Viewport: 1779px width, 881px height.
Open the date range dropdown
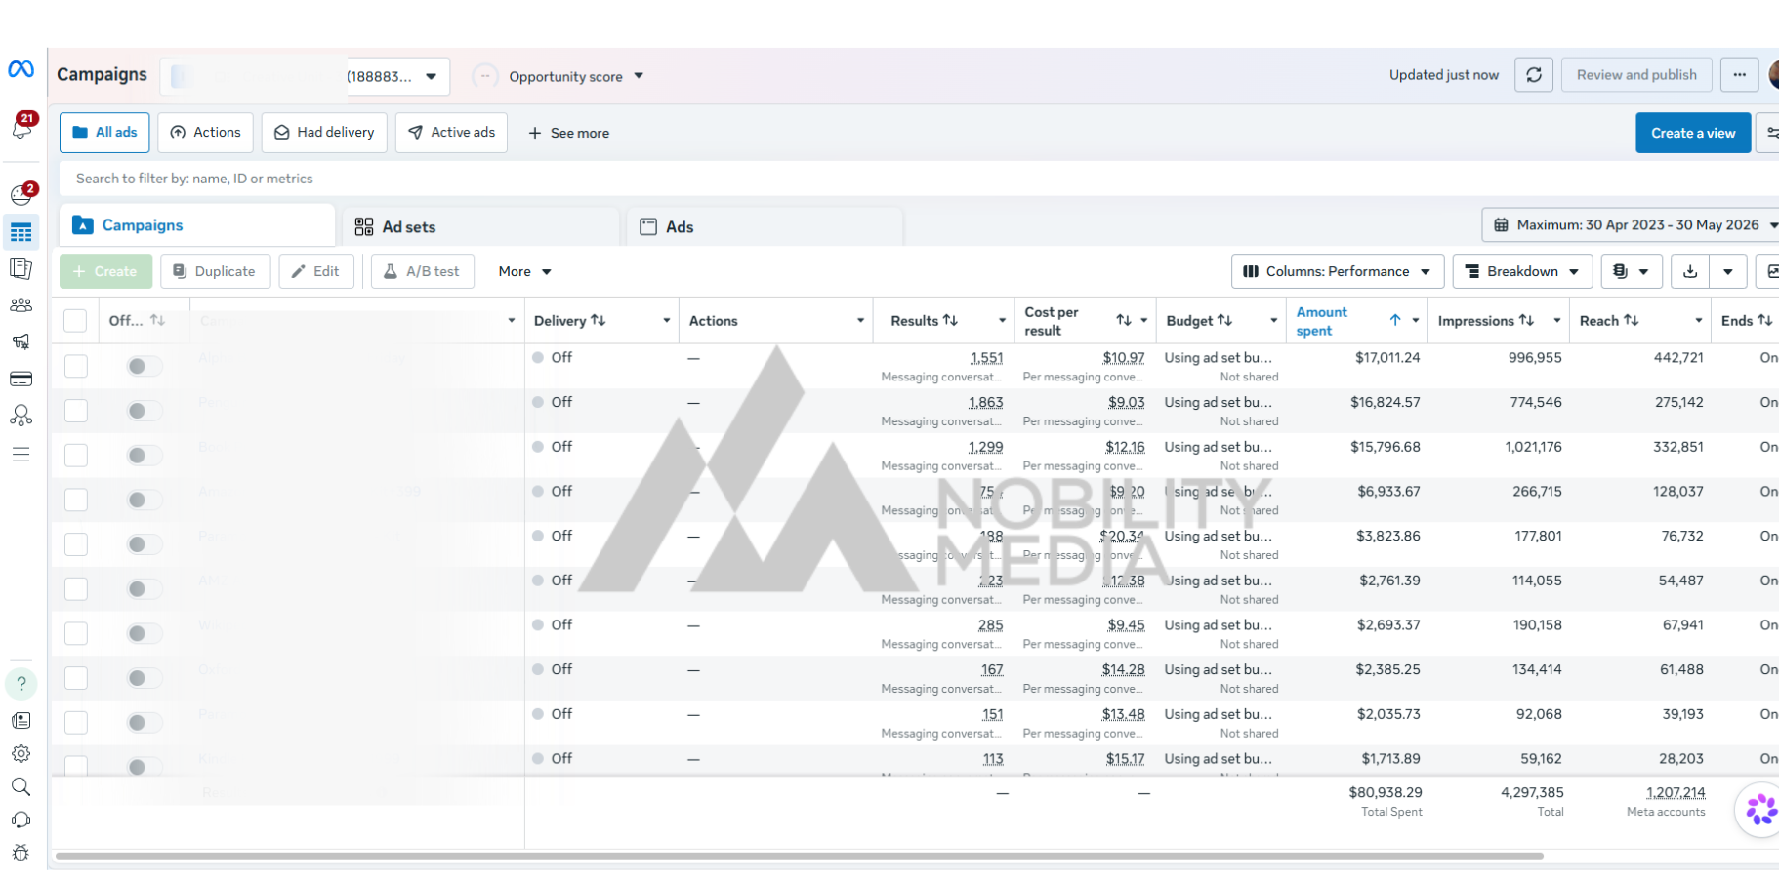coord(1631,225)
